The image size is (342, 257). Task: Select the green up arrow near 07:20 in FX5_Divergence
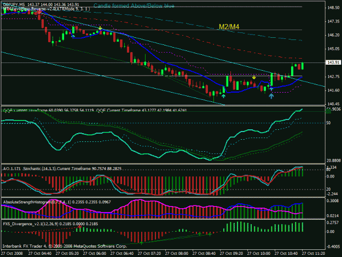tap(141, 243)
